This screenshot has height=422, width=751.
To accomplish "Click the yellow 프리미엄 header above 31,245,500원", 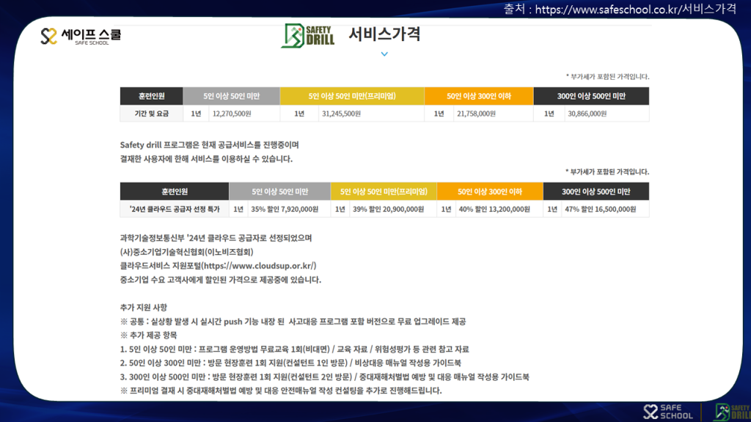I will (x=352, y=96).
